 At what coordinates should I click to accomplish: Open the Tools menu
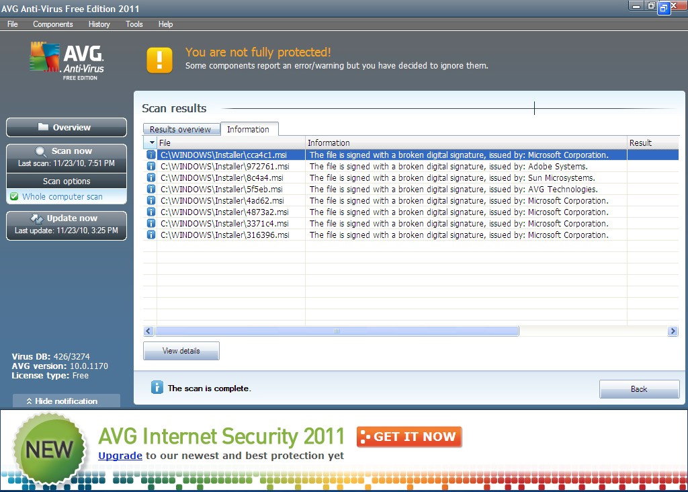[x=134, y=24]
